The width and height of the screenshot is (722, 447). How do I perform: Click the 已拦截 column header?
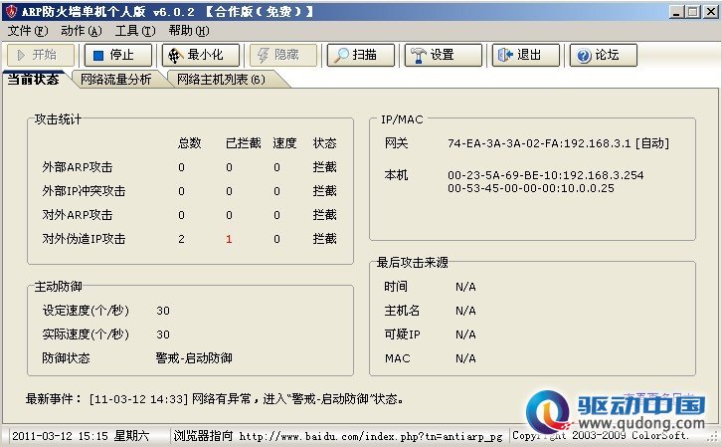coord(243,143)
